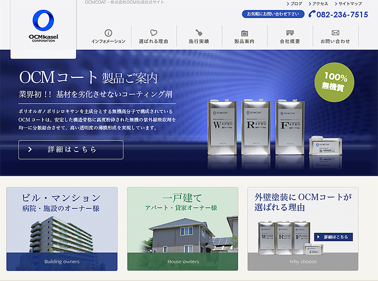Click the information circle icon

pyautogui.click(x=108, y=33)
